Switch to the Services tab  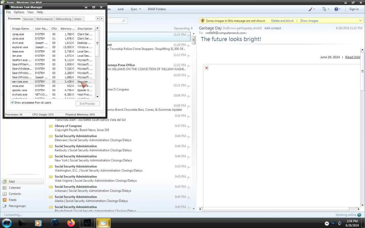click(28, 19)
